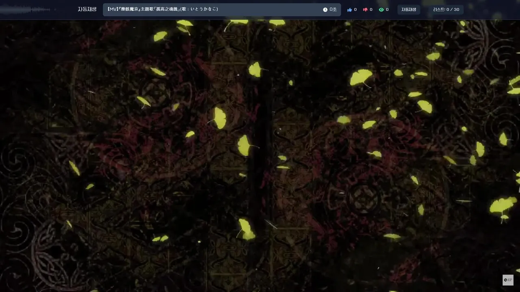This screenshot has width=520, height=292.
Task: Click the MV song title bar
Action: (x=222, y=10)
